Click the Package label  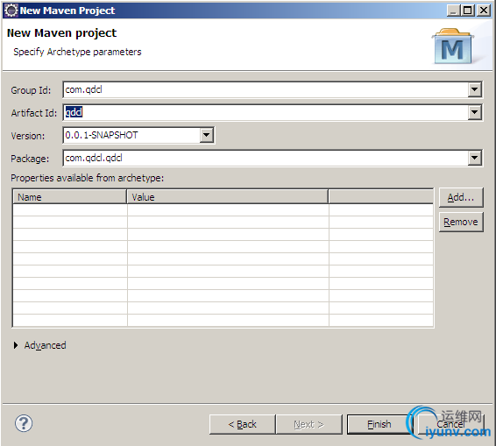(x=30, y=159)
